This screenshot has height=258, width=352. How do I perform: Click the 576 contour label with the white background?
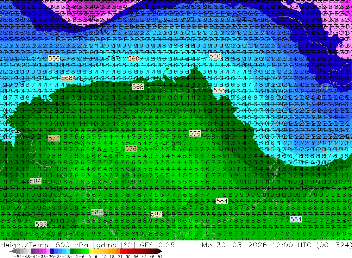click(195, 134)
